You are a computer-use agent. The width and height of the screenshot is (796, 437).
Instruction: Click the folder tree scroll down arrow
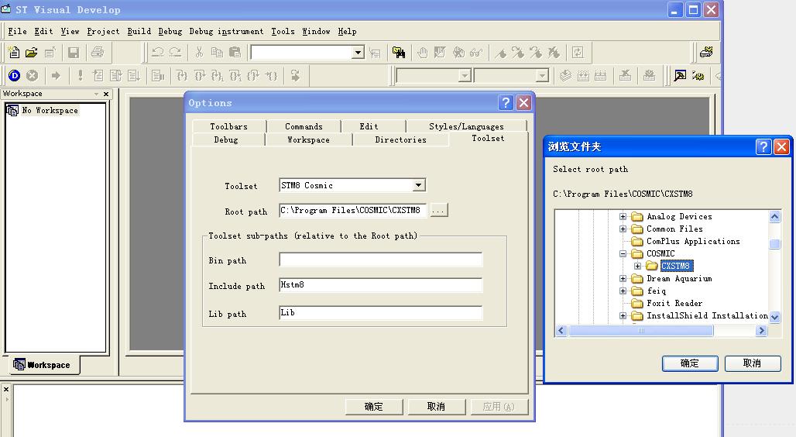tap(774, 317)
